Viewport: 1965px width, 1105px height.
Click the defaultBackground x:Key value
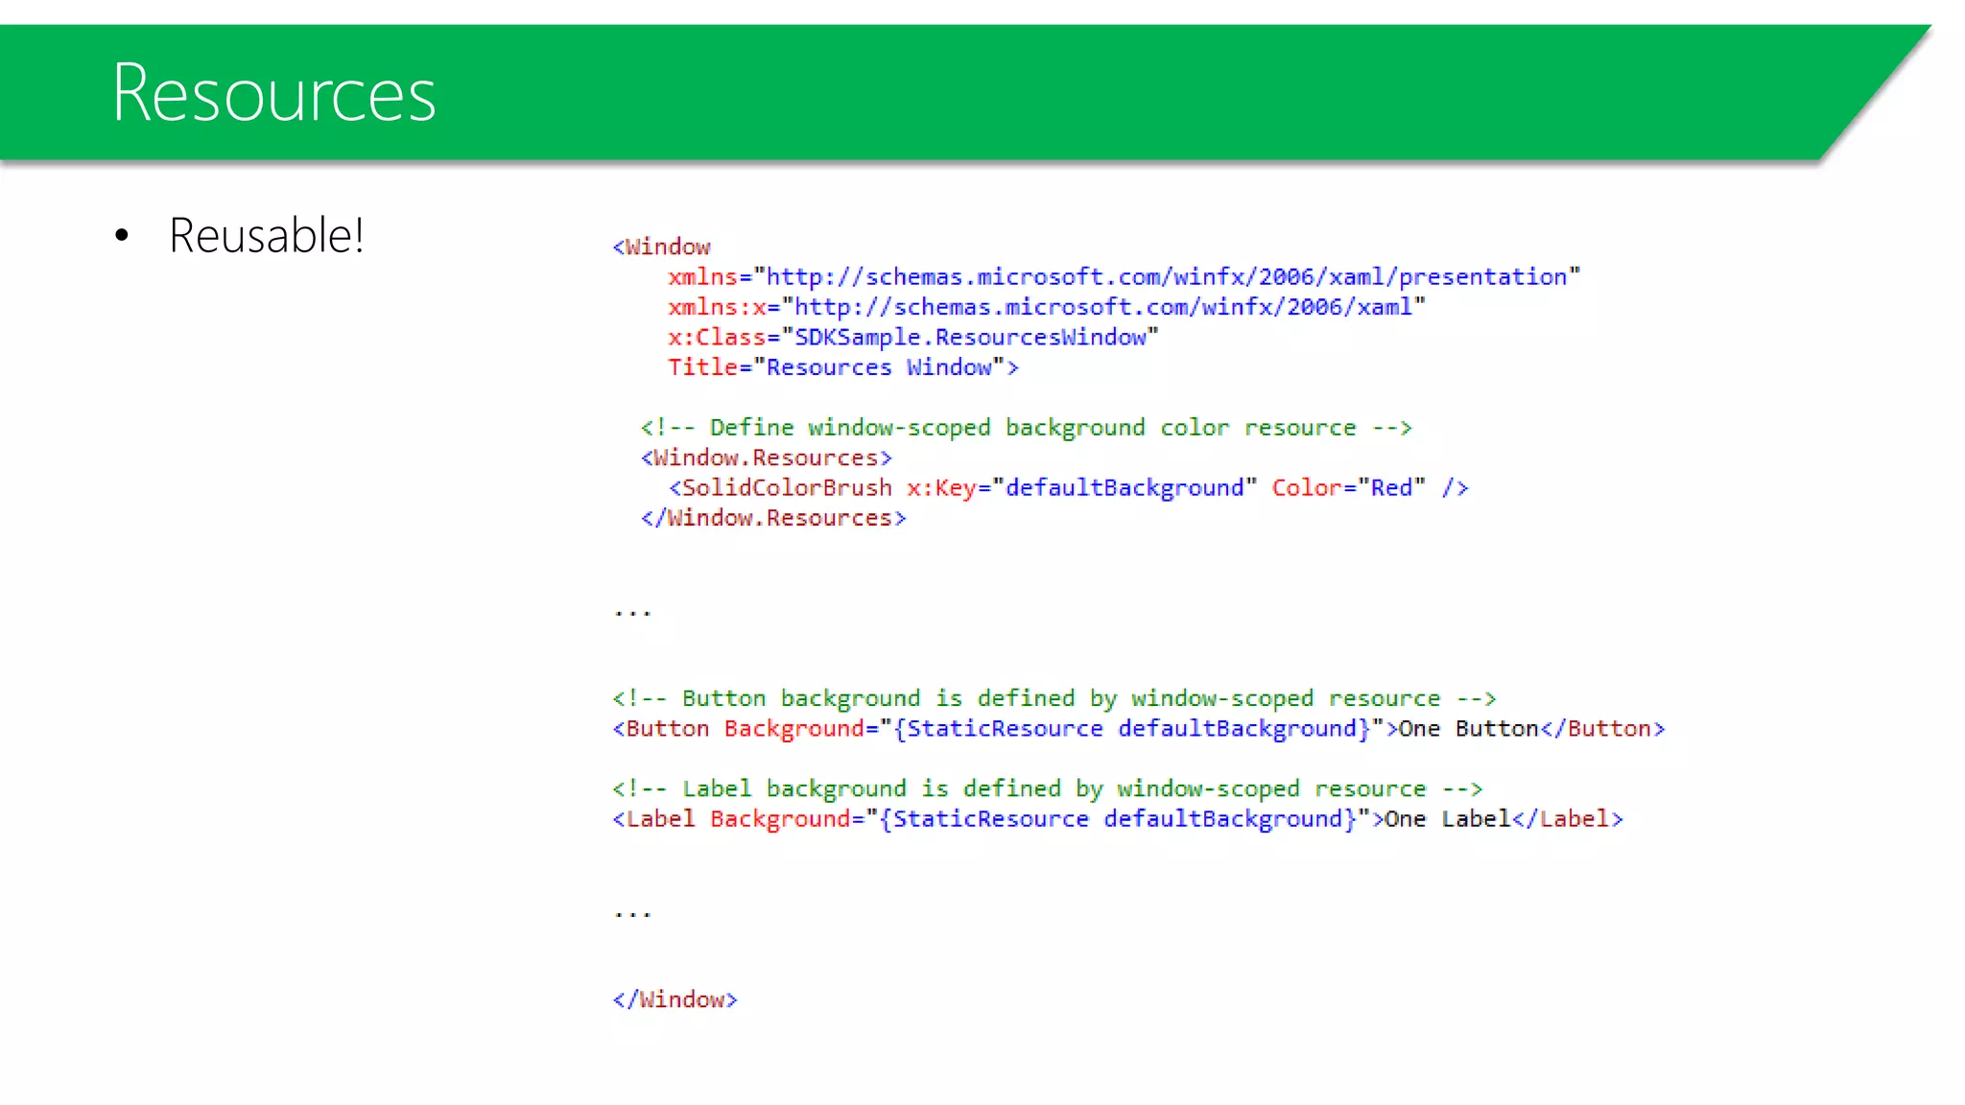pos(1124,488)
